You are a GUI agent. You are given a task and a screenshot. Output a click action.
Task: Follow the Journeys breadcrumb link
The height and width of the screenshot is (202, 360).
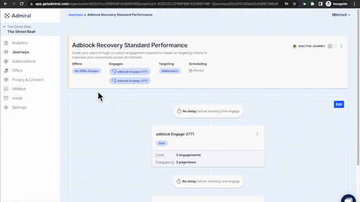tap(75, 15)
